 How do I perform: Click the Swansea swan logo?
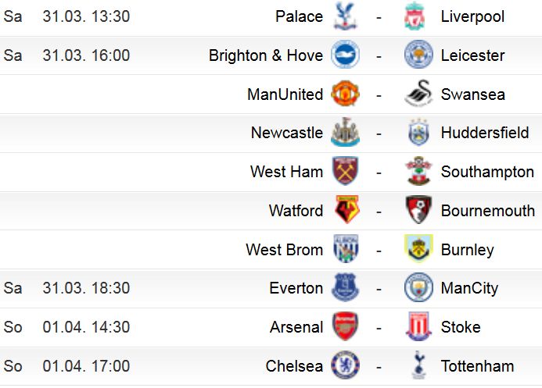[418, 94]
